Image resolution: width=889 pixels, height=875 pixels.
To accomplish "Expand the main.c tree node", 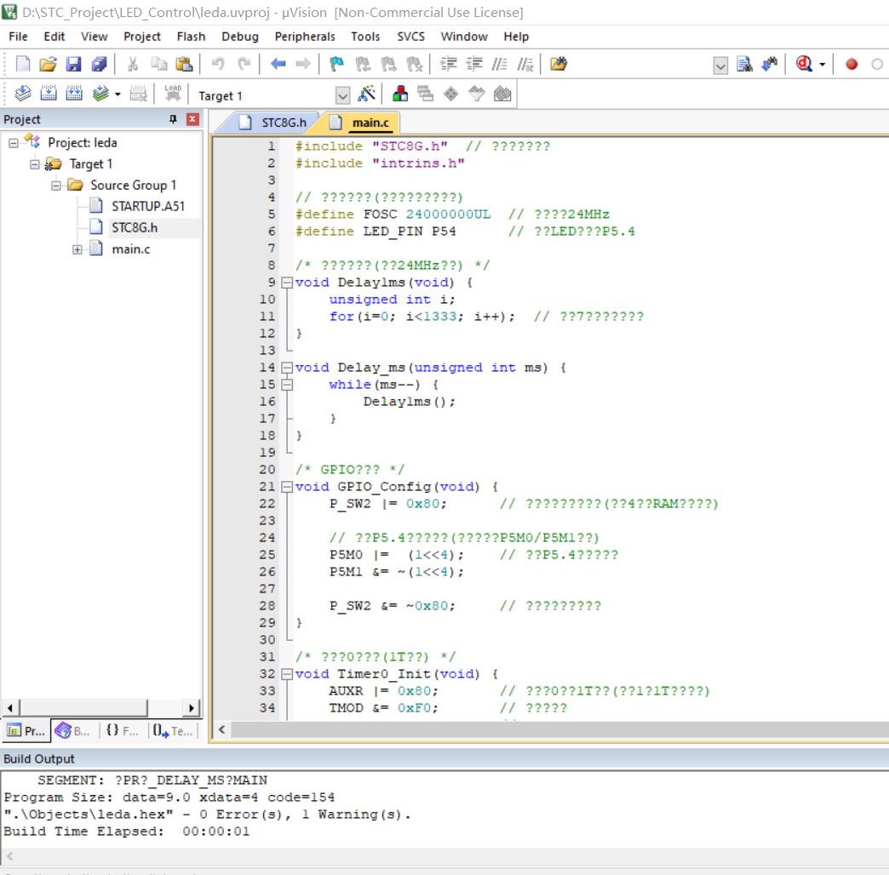I will pos(77,249).
